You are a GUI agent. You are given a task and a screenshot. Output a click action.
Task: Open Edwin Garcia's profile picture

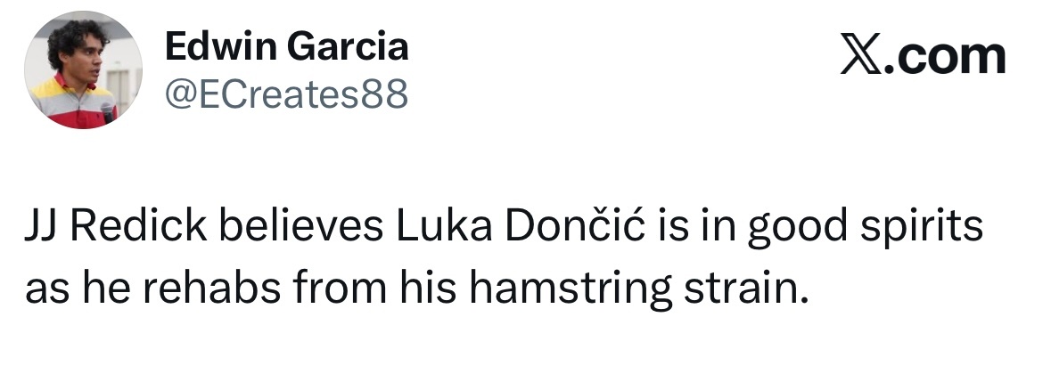[x=83, y=71]
